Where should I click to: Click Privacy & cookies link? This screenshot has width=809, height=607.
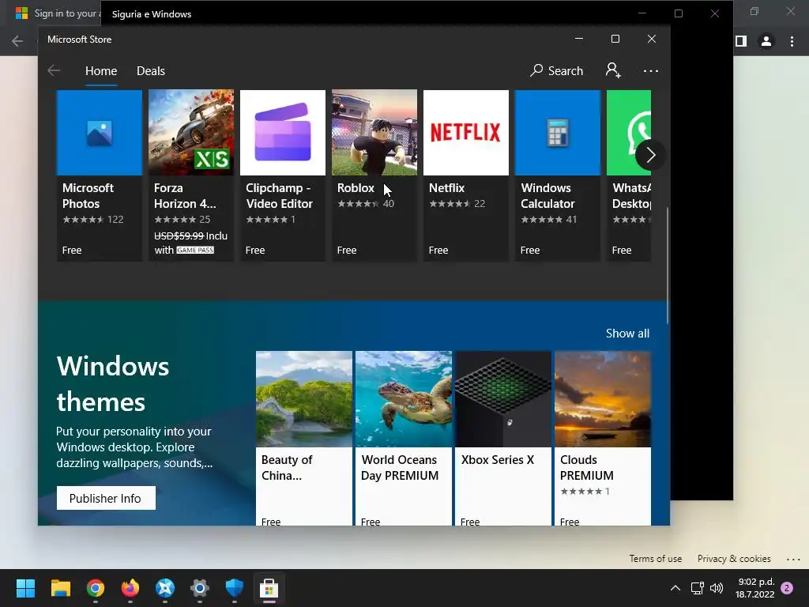734,559
